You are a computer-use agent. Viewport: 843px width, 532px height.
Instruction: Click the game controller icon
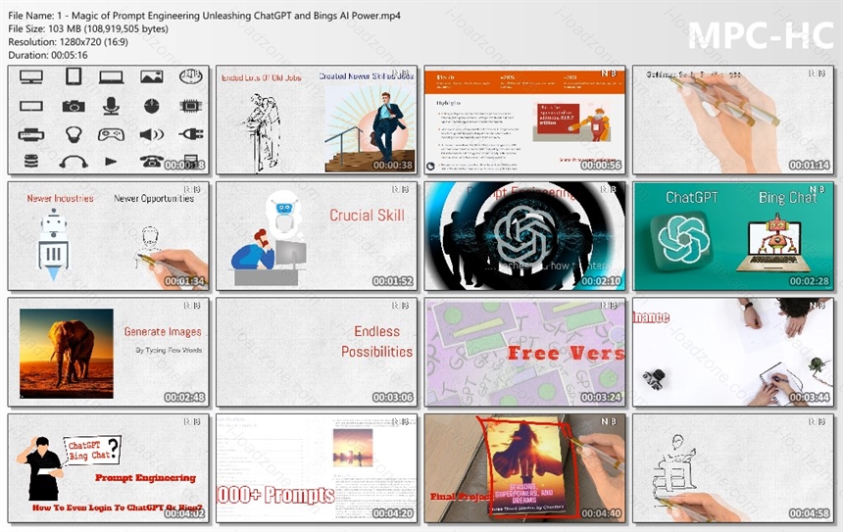click(x=112, y=134)
